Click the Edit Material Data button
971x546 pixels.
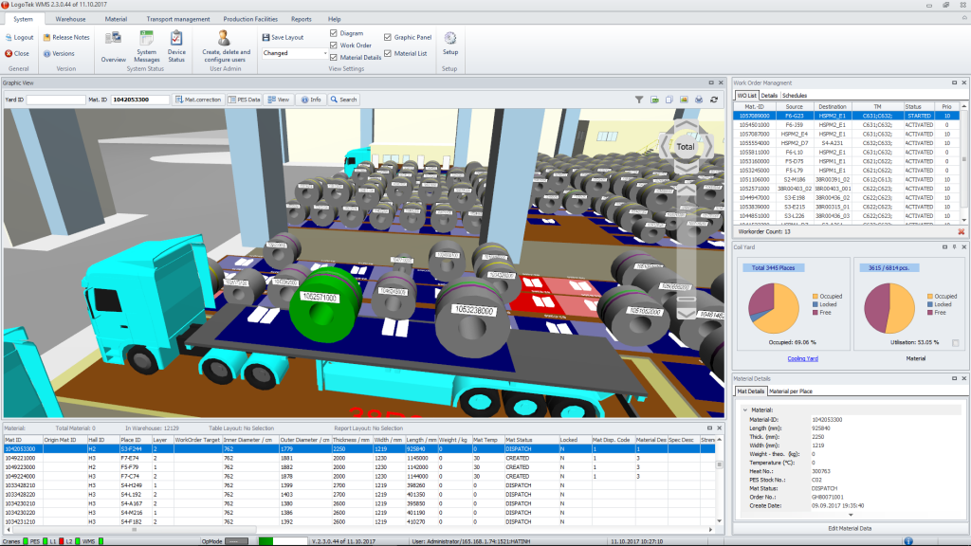click(851, 528)
